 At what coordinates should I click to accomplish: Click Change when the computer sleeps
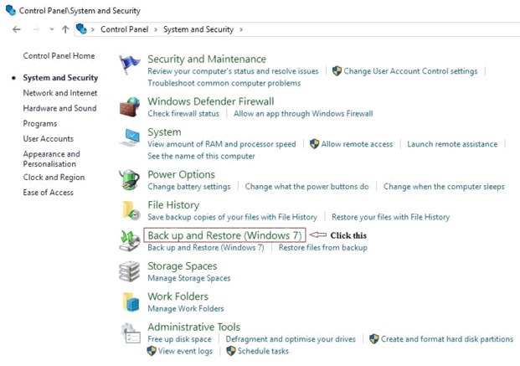444,187
